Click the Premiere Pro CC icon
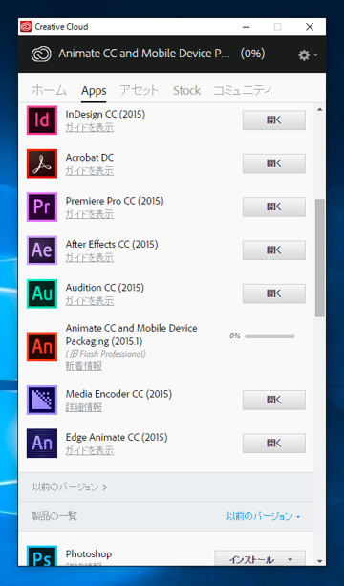The image size is (344, 586). [42, 206]
